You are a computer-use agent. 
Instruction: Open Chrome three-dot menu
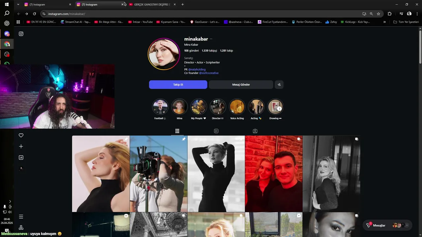pos(417,14)
